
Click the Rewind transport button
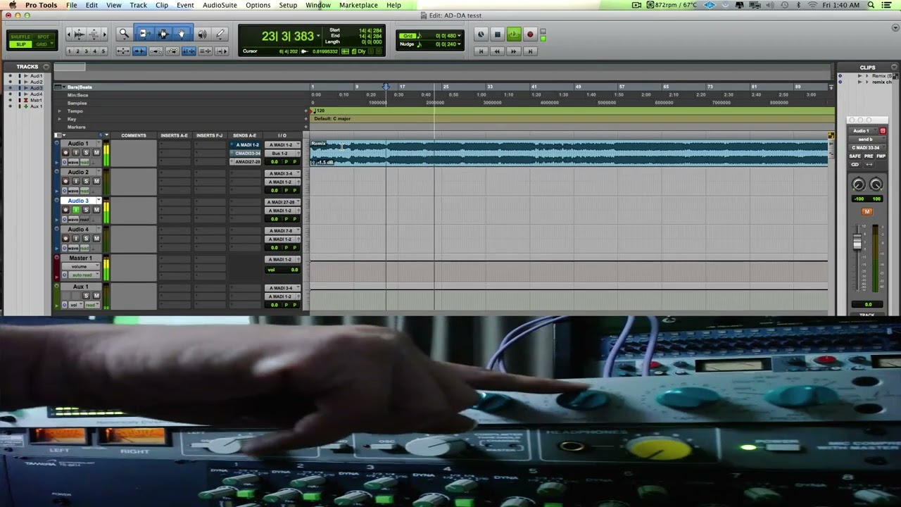click(x=497, y=51)
